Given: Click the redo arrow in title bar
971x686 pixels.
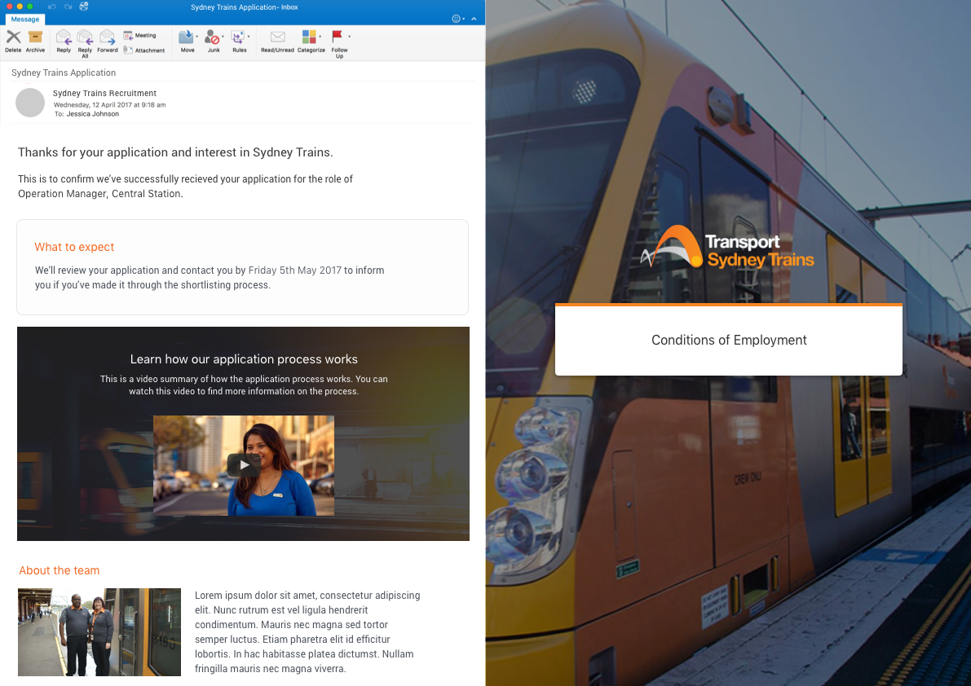Looking at the screenshot, I should pyautogui.click(x=68, y=7).
